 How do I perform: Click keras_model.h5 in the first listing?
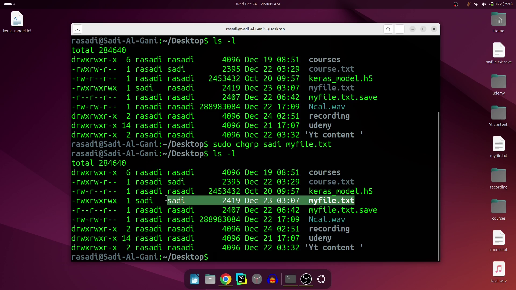click(341, 78)
